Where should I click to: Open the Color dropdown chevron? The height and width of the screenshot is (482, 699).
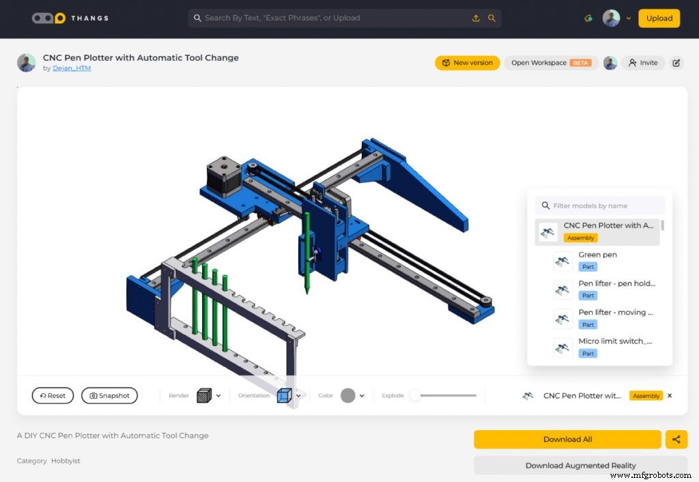coord(362,395)
